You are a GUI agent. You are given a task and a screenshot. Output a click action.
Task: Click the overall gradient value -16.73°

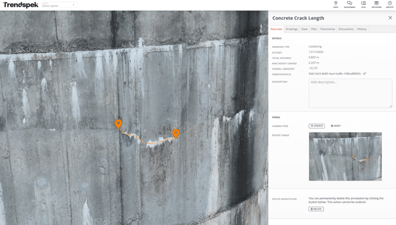[313, 68]
